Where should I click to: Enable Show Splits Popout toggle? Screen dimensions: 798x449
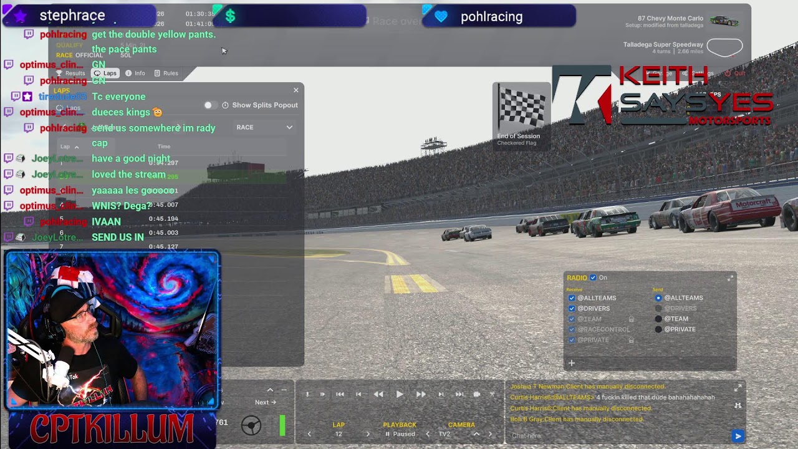[x=211, y=105]
